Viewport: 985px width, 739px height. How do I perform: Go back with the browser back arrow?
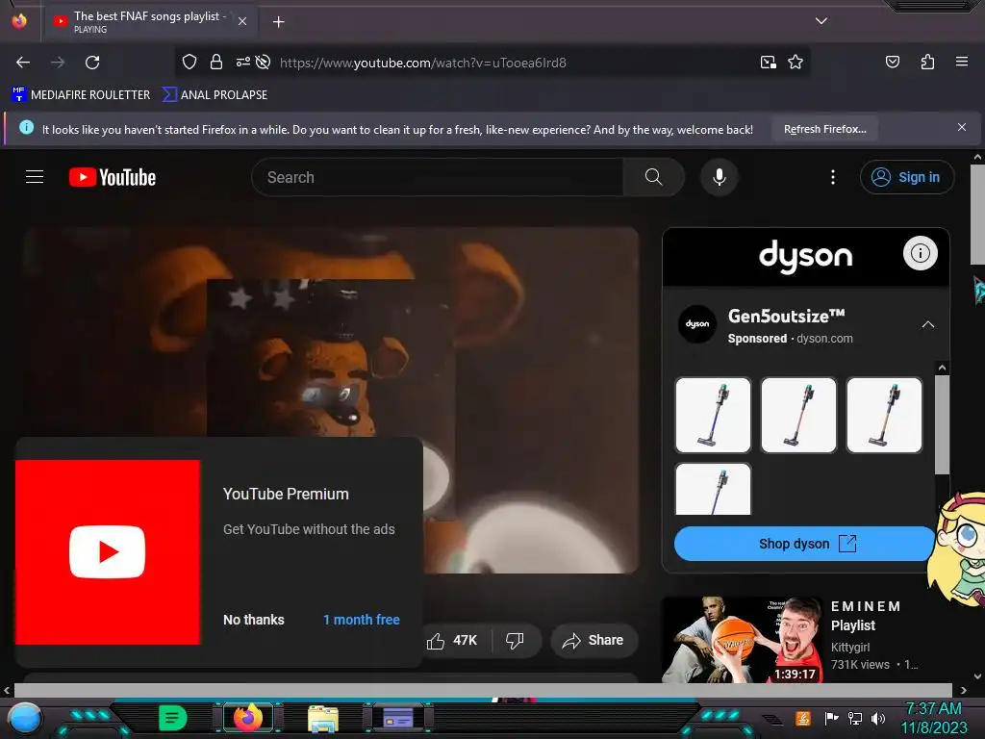(23, 63)
